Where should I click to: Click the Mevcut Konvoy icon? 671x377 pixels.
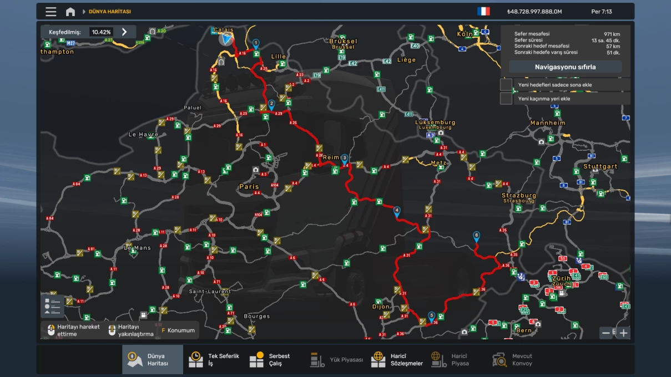point(500,360)
